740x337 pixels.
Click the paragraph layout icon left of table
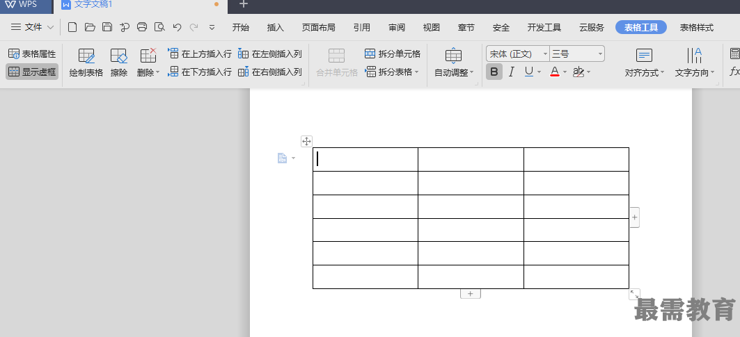click(x=282, y=158)
